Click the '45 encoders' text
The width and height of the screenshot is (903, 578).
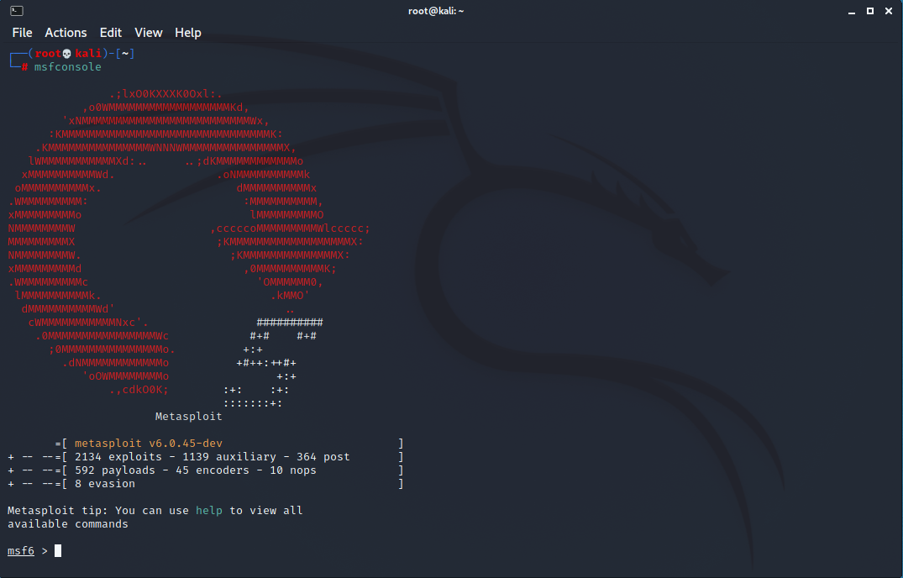(x=213, y=470)
